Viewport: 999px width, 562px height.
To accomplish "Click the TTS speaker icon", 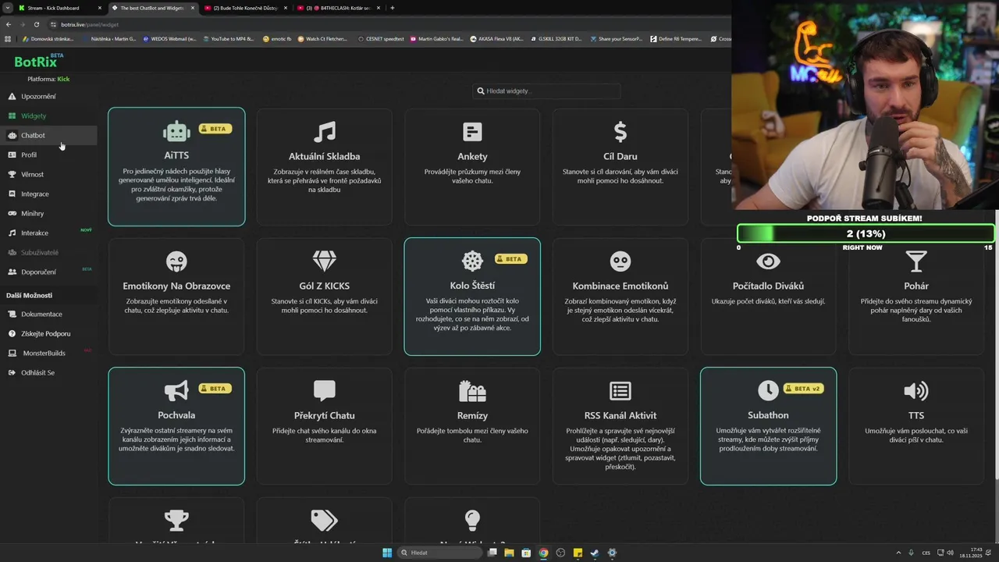I will click(x=916, y=390).
